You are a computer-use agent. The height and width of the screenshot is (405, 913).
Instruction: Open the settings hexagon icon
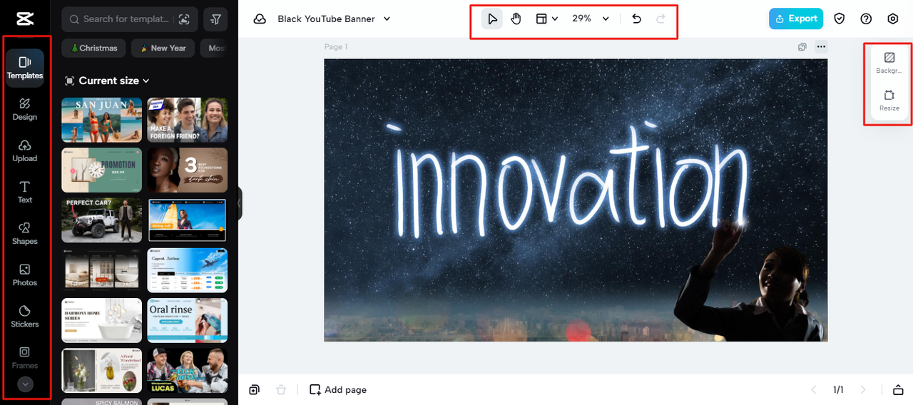tap(892, 19)
